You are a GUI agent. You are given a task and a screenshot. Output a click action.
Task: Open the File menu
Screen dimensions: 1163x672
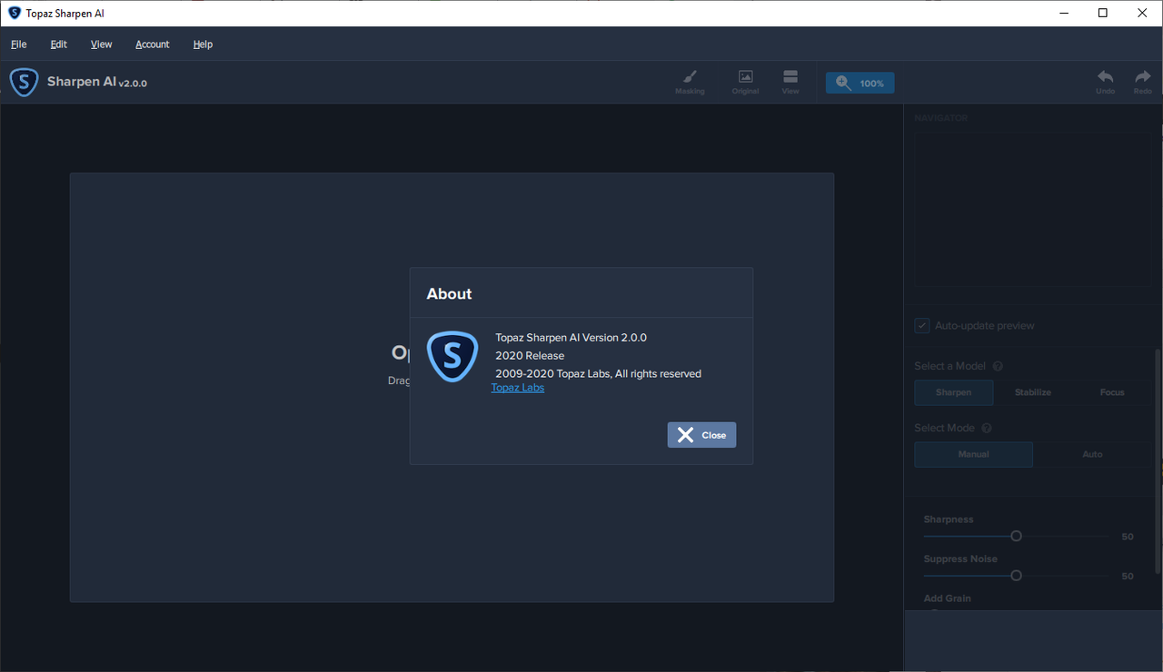(19, 44)
